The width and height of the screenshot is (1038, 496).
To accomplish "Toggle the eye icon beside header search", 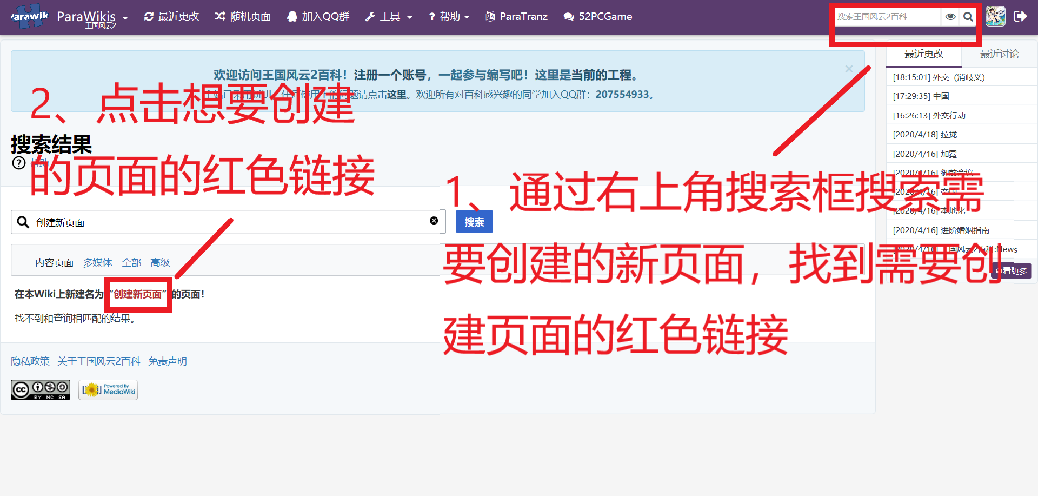I will 950,17.
